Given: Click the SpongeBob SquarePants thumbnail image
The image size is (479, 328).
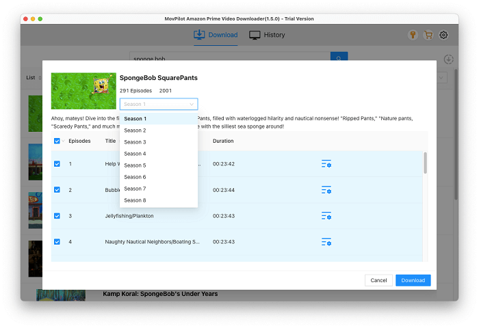Looking at the screenshot, I should point(83,91).
